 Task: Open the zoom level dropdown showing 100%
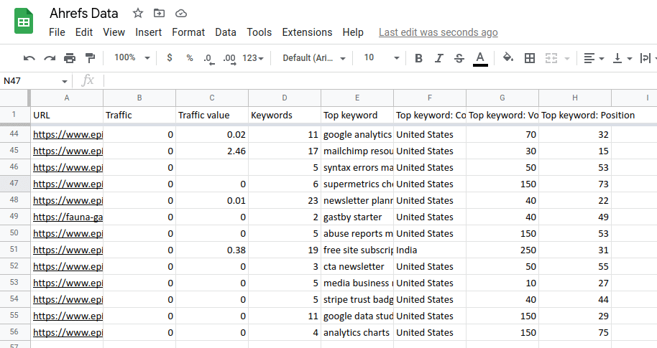132,57
